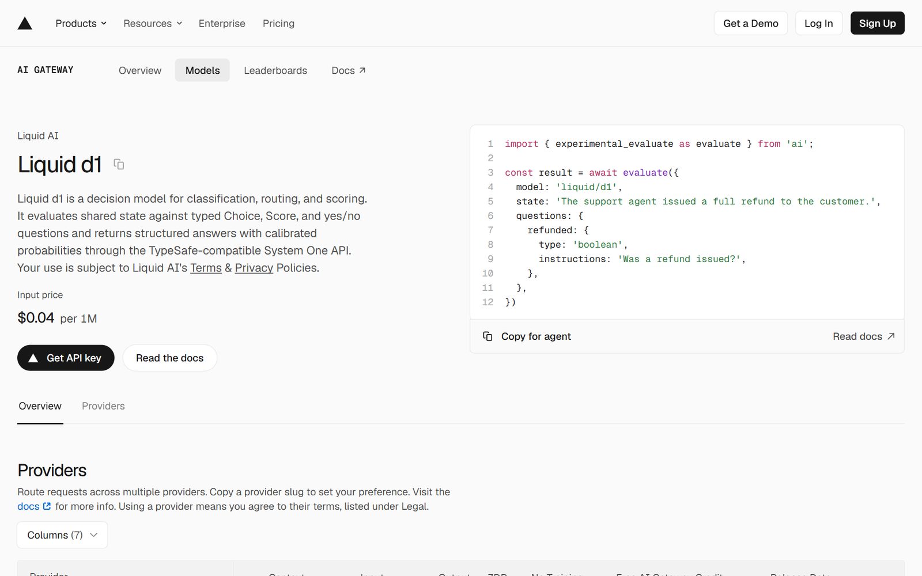Viewport: 922px width, 576px height.
Task: Open Liquid AI's Terms link
Action: pyautogui.click(x=206, y=268)
